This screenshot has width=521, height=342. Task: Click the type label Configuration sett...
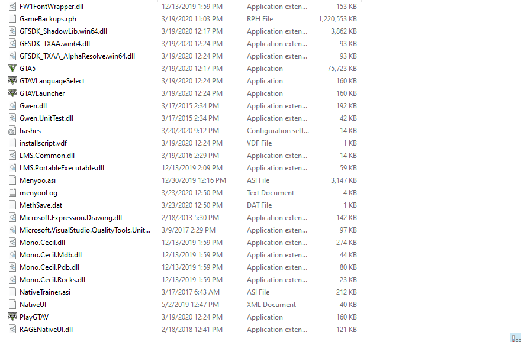278,131
